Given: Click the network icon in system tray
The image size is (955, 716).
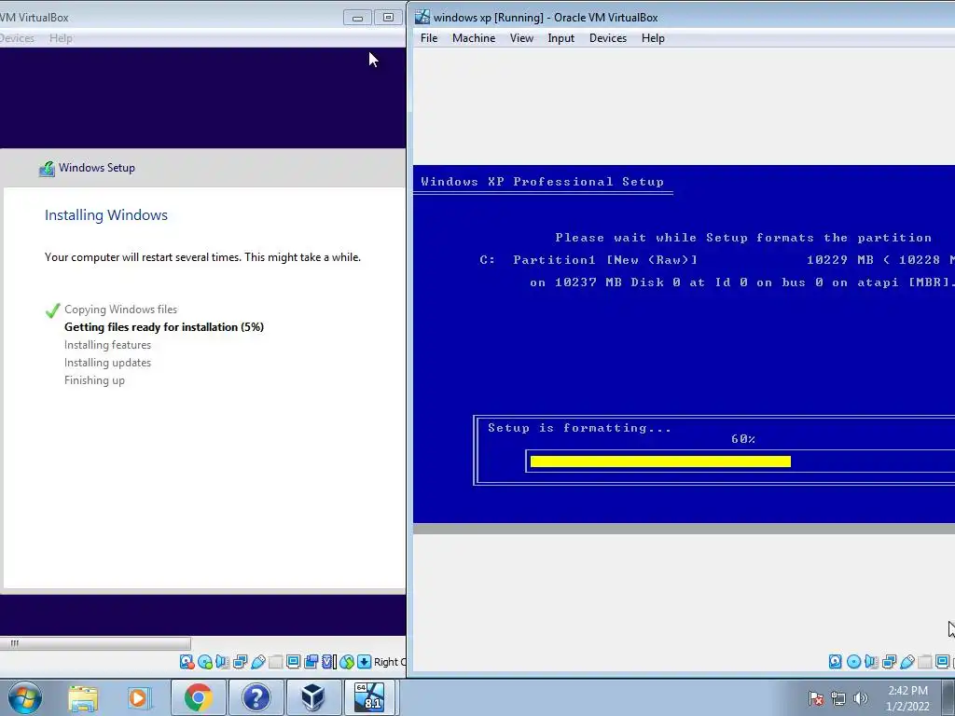Looking at the screenshot, I should click(838, 698).
